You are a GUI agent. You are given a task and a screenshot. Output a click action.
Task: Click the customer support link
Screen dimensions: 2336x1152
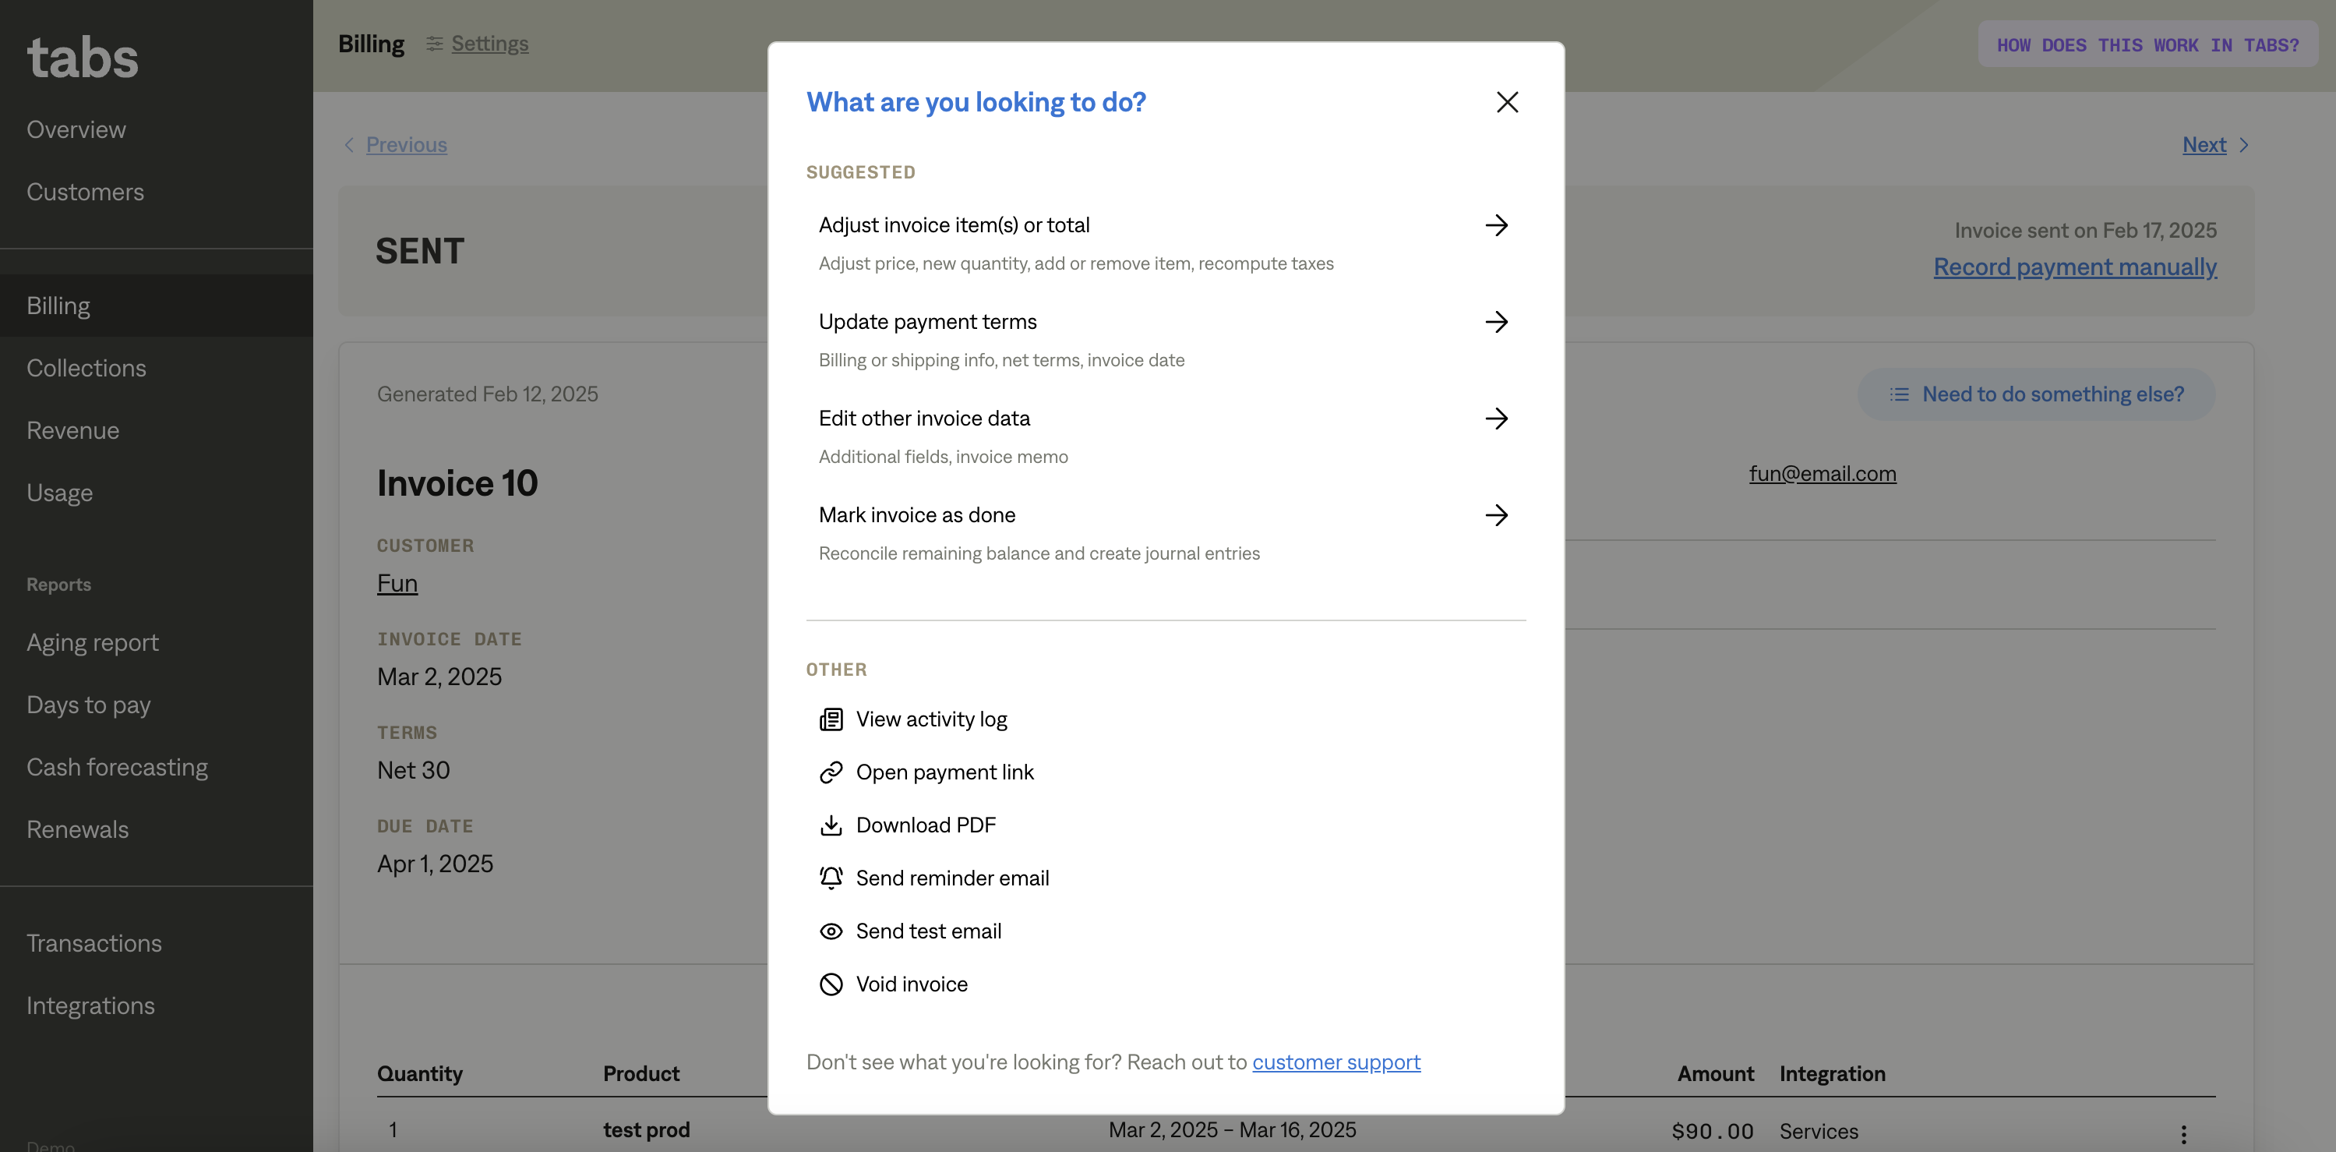1336,1062
